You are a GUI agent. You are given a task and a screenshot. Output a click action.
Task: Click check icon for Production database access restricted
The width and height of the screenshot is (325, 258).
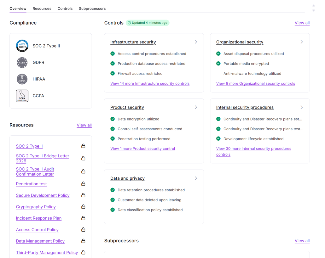tap(113, 64)
